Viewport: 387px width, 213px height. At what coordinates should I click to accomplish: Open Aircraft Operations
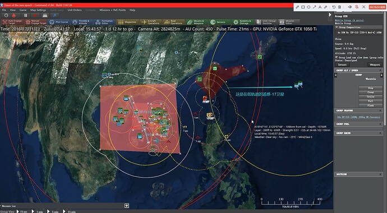[151, 22]
